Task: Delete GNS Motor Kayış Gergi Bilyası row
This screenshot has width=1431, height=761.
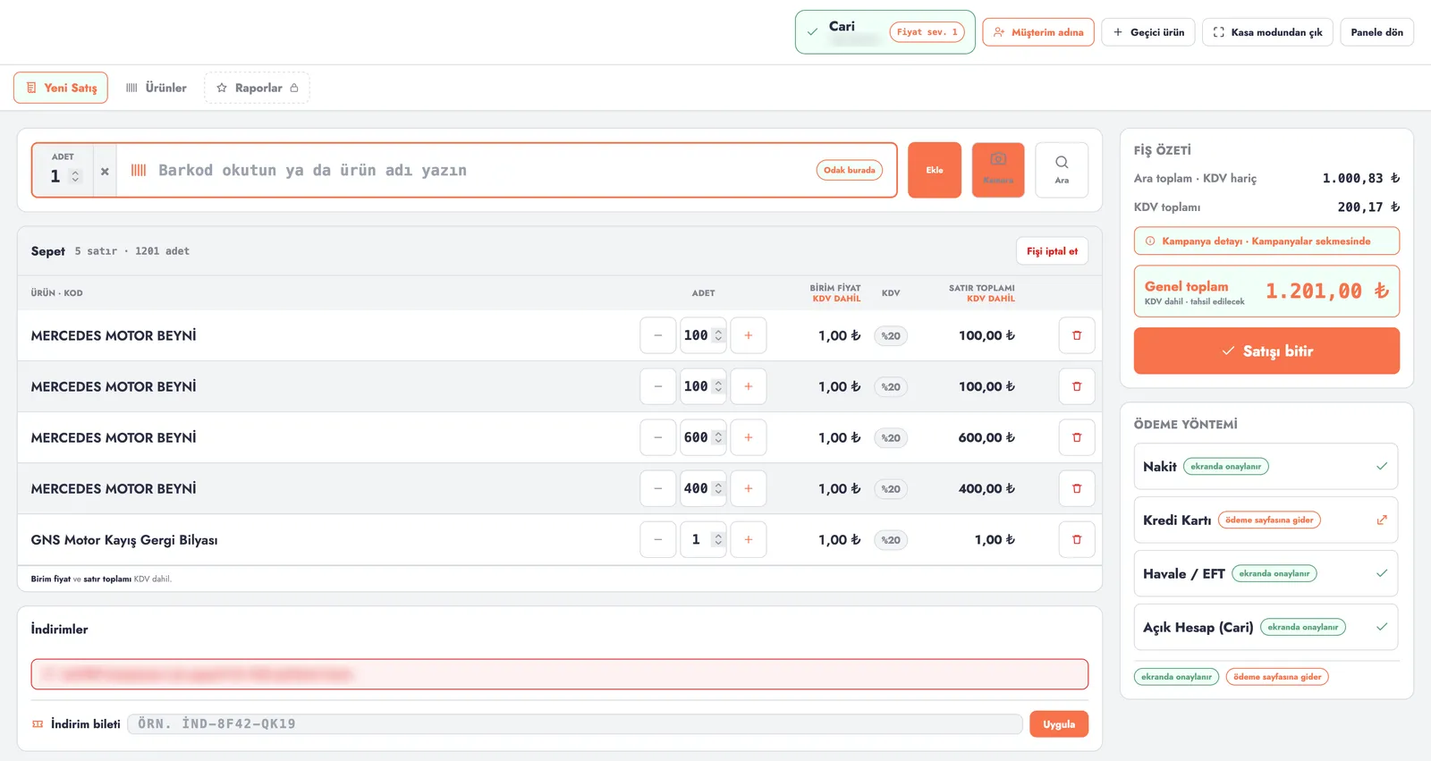Action: click(x=1077, y=539)
